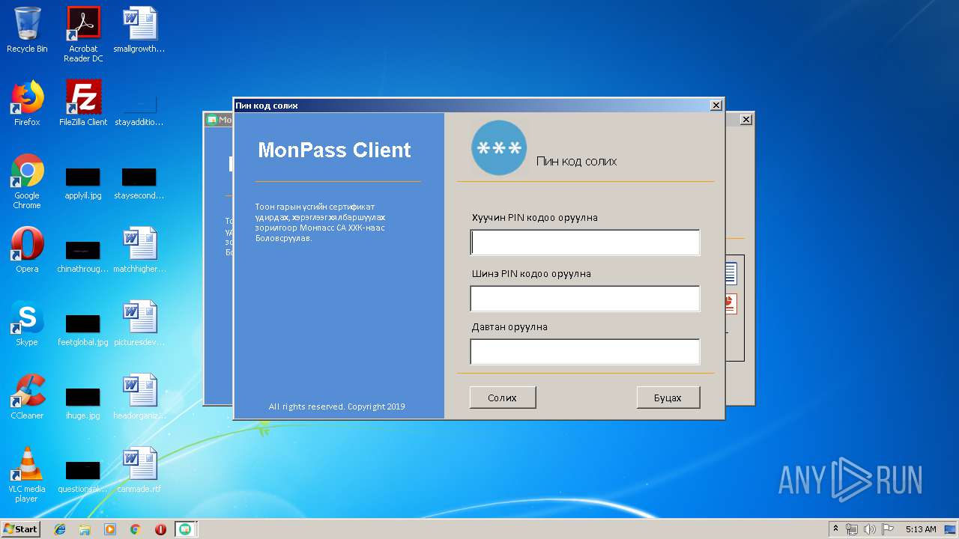Click the 'Хуучин PIN кодоо оруулна' label

click(x=535, y=218)
